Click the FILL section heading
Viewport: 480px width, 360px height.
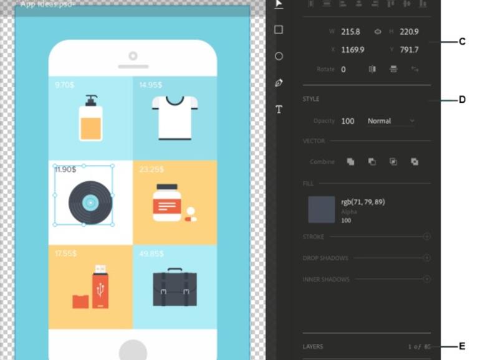[x=308, y=184]
